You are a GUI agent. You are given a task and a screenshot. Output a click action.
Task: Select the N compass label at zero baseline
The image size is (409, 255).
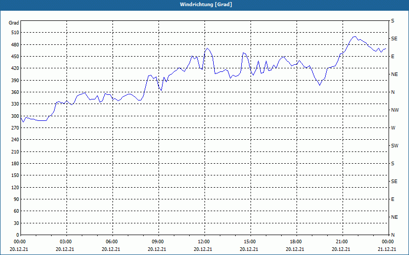pyautogui.click(x=393, y=235)
